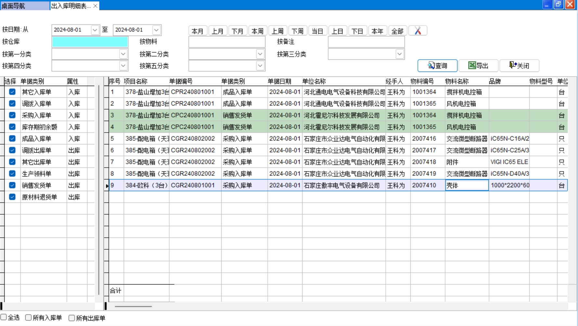578x326 pixels.
Task: Expand the 按第一分类 dropdown
Action: click(123, 54)
